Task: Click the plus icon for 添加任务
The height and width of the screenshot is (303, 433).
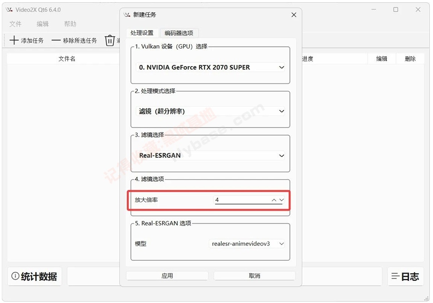Action: [x=14, y=40]
